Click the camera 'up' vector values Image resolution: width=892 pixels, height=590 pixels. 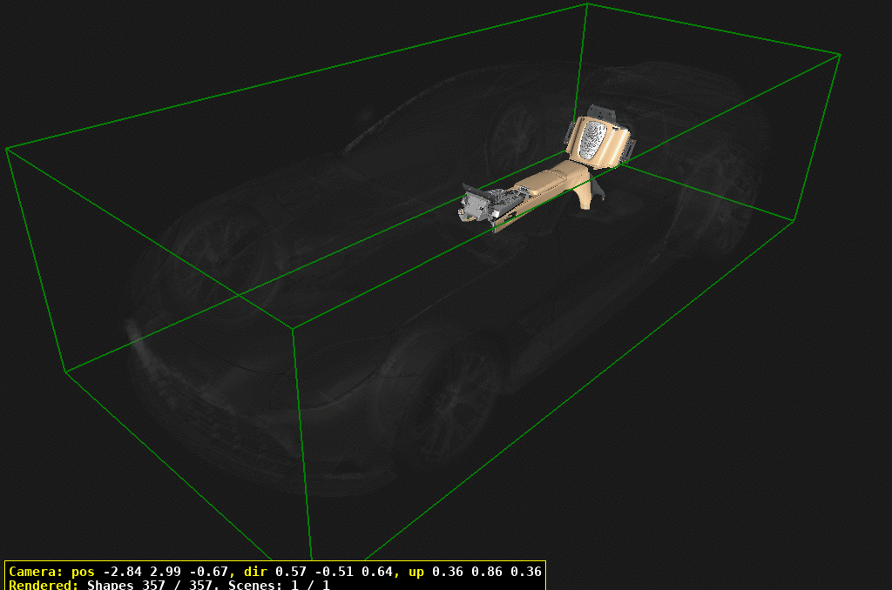[486, 572]
